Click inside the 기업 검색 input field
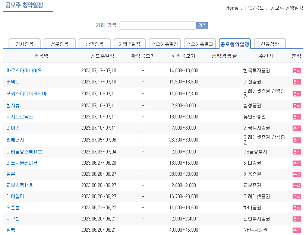The image size is (306, 235). pos(158,25)
